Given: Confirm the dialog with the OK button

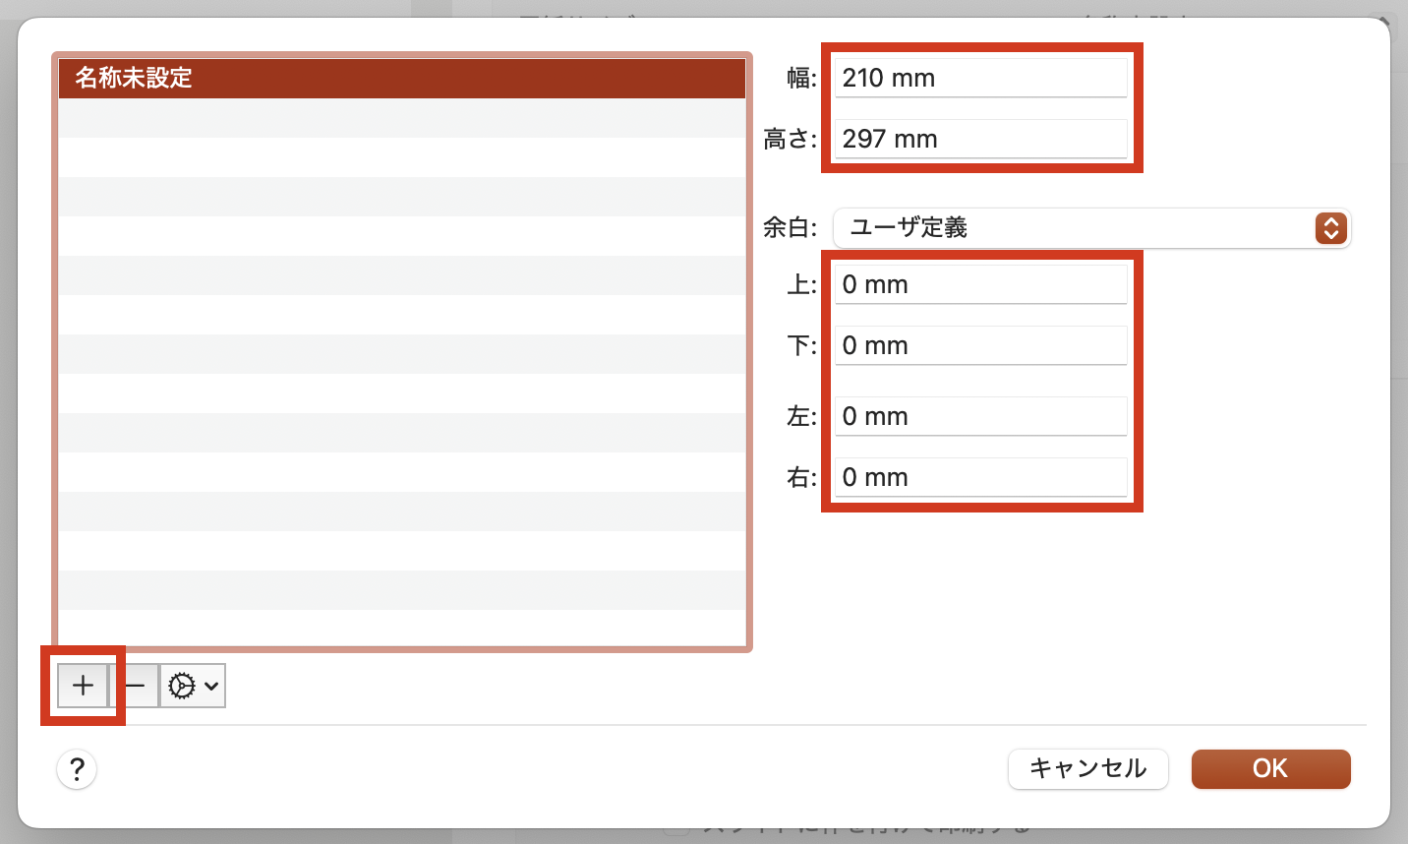Looking at the screenshot, I should tap(1270, 769).
